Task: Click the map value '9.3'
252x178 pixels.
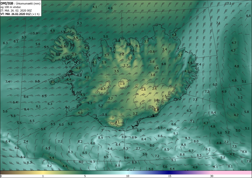Action: 92,162
